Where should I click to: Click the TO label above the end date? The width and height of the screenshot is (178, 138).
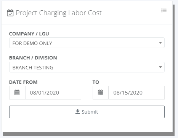coord(96,82)
